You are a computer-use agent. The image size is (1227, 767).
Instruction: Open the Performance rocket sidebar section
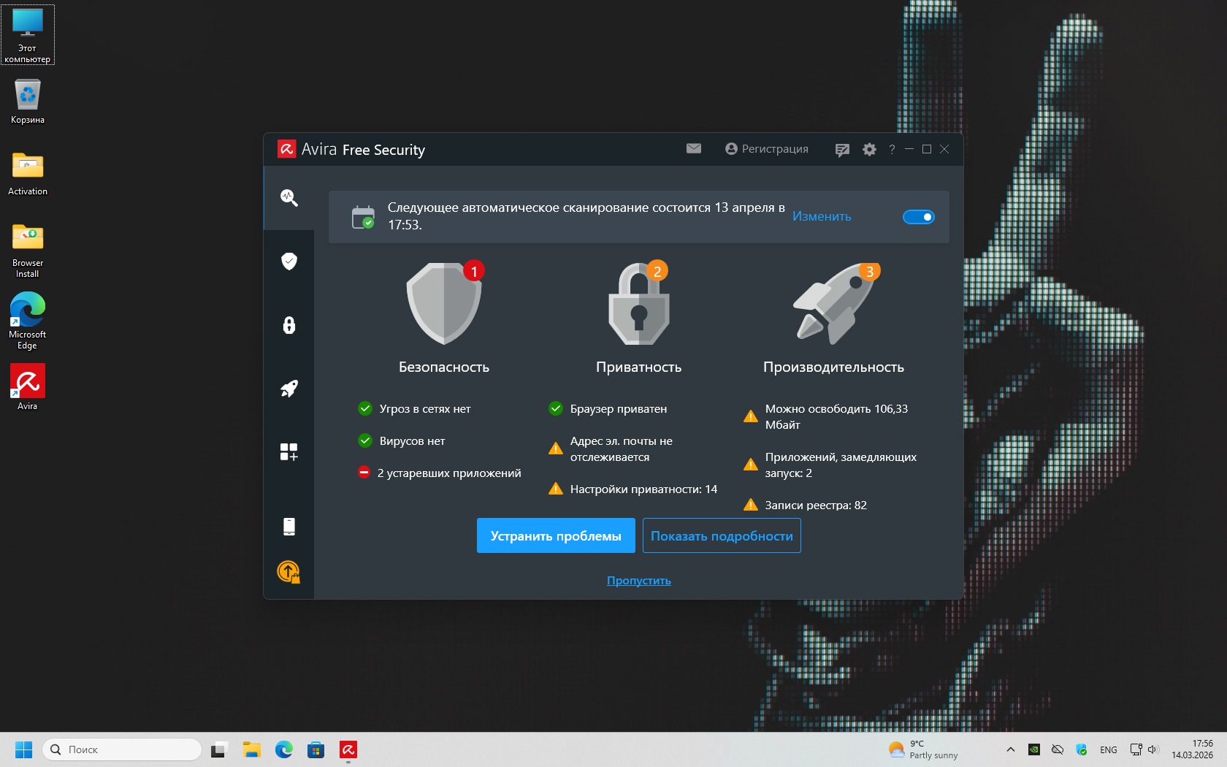(289, 389)
